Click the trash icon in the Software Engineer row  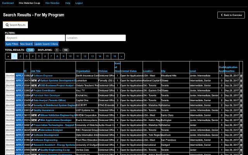pyautogui.click(x=241, y=76)
